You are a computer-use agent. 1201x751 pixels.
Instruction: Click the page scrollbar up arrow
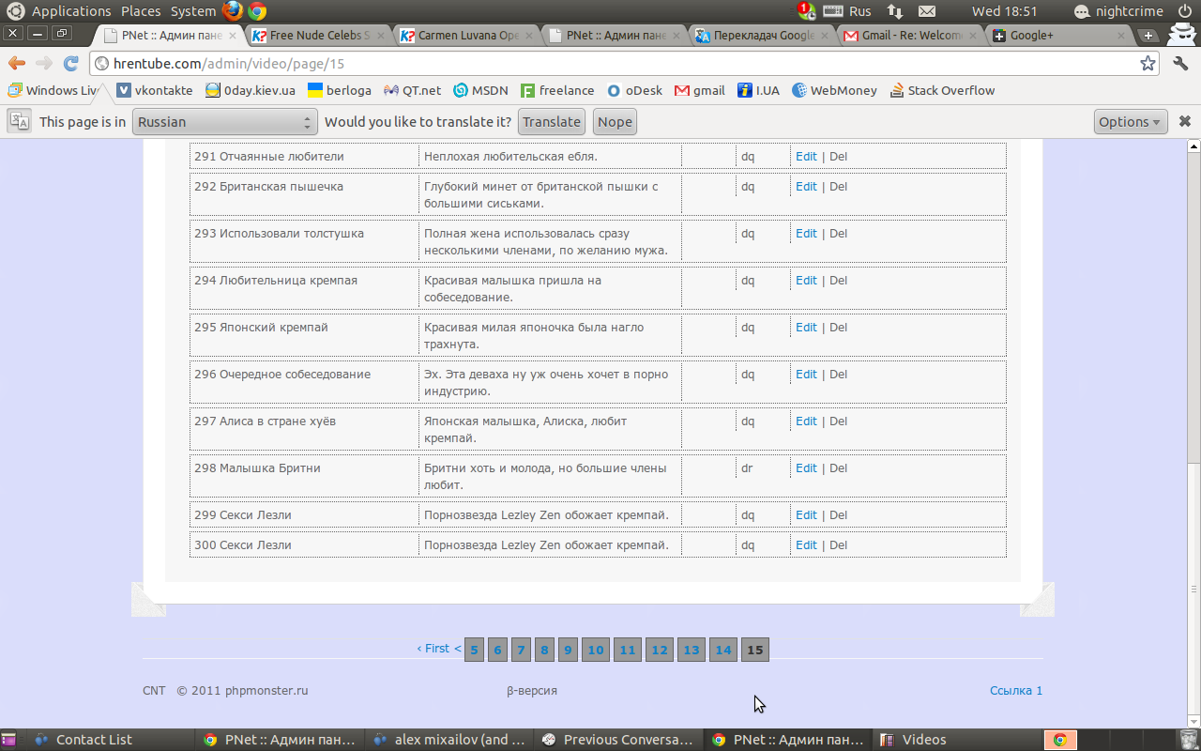point(1193,146)
